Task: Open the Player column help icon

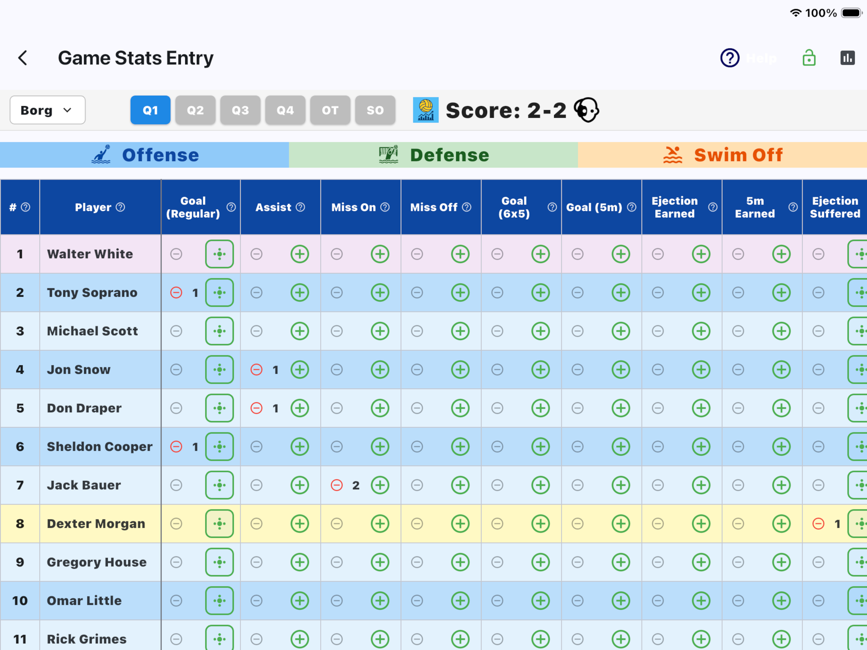Action: coord(120,207)
